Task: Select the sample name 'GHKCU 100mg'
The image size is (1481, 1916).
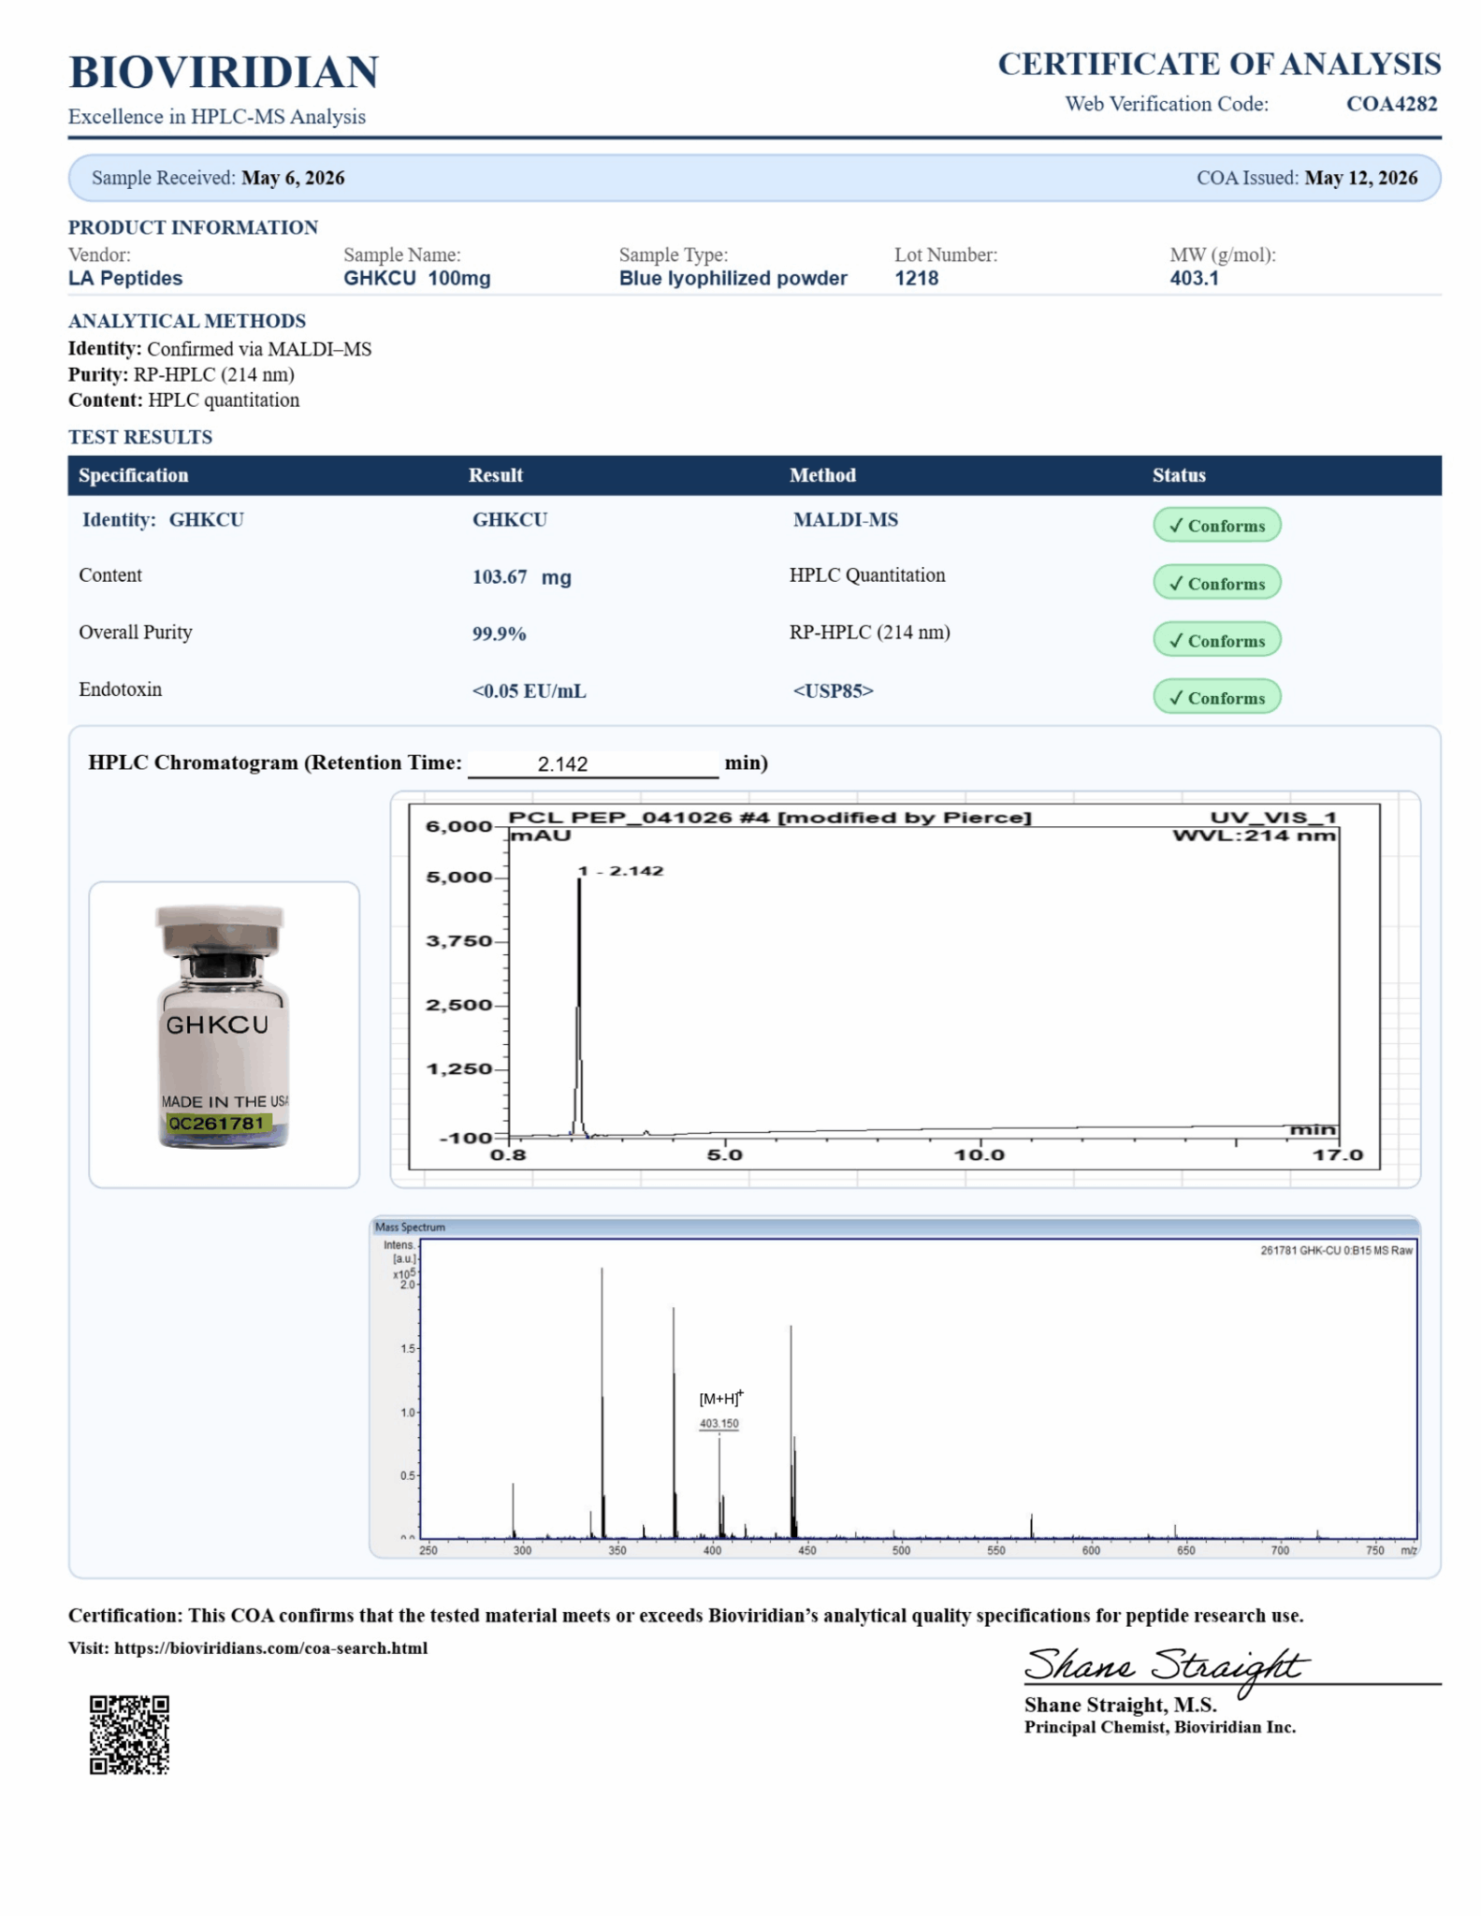Action: click(417, 278)
